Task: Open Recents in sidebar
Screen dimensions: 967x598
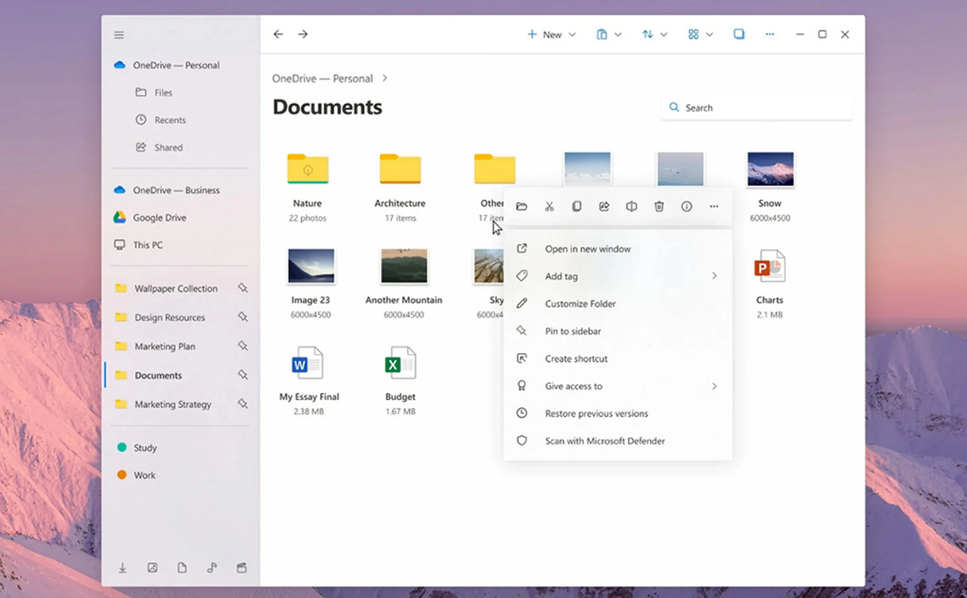Action: point(170,120)
